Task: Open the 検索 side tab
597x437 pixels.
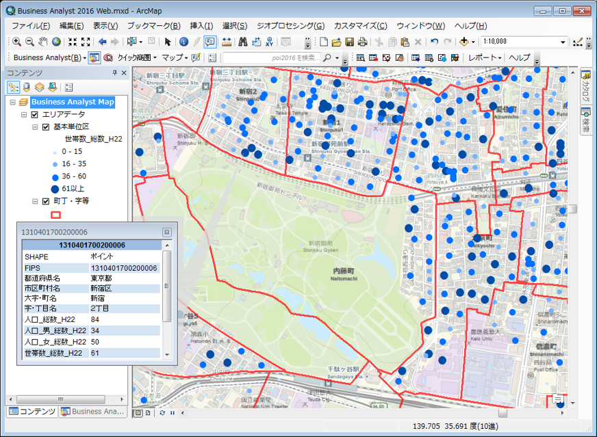Action: click(585, 120)
